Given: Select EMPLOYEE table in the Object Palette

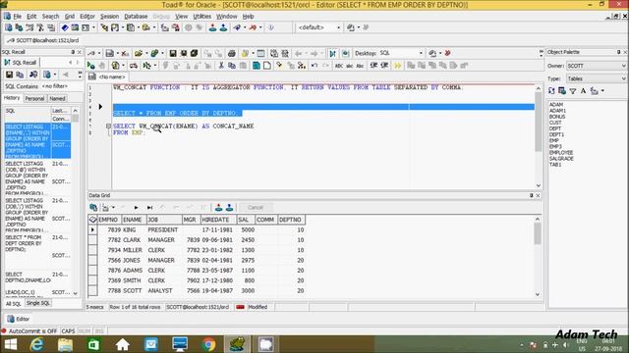Looking at the screenshot, I should [561, 153].
